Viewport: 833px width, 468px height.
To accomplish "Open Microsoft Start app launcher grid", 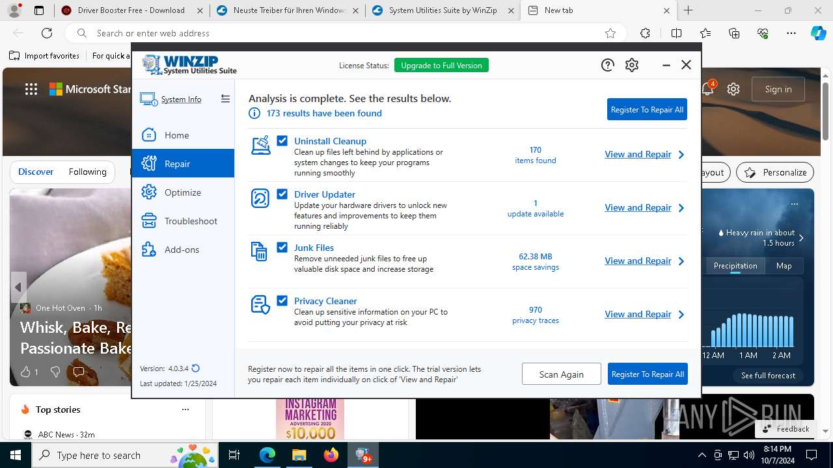I will tap(31, 90).
